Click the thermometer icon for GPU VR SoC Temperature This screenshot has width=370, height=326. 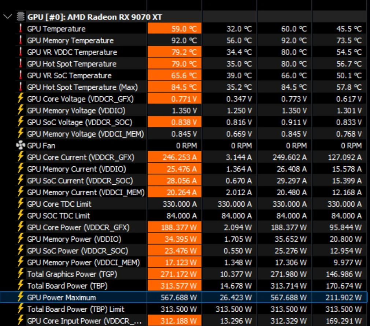tap(21, 75)
